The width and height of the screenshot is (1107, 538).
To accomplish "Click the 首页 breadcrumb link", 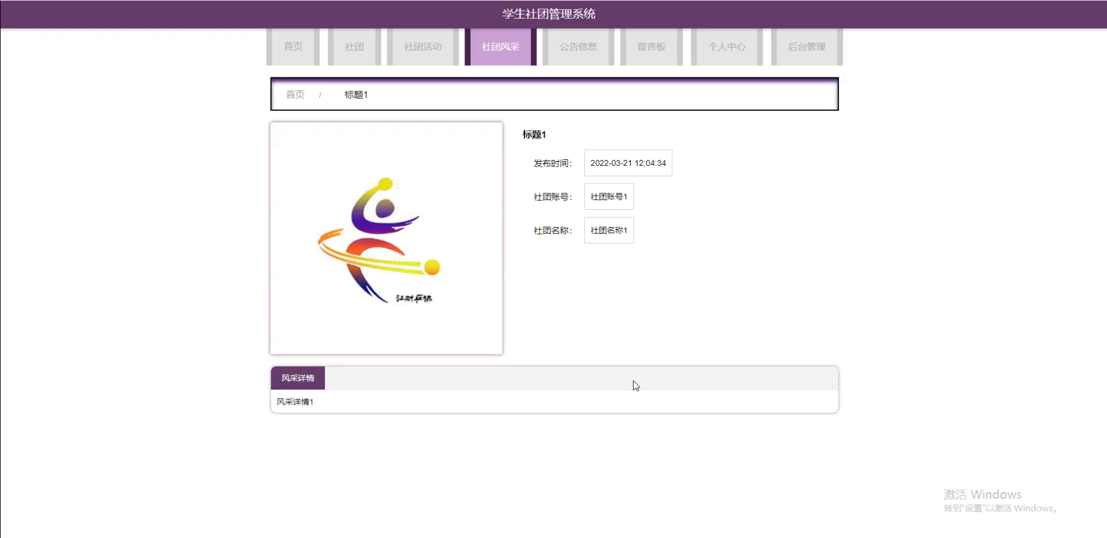I will [295, 94].
